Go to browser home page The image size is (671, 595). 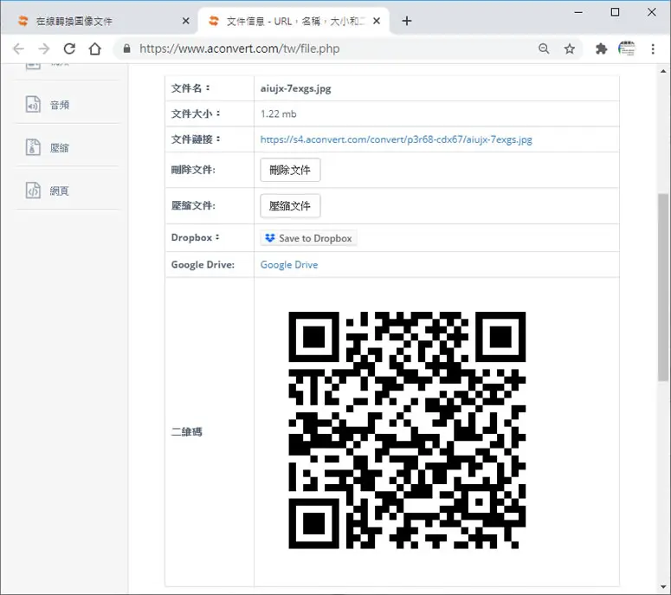pyautogui.click(x=95, y=49)
